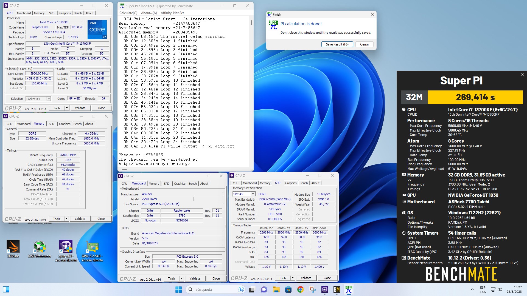Open Tools dropdown arrow in the Mainboard tab window
Image resolution: width=527 pixels, height=296 pixels.
coord(181,278)
